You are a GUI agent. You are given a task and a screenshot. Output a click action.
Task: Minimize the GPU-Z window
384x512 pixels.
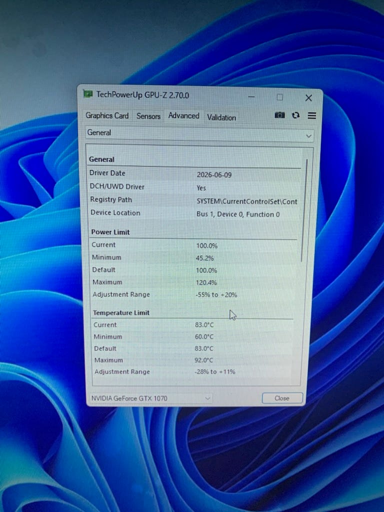tap(251, 96)
